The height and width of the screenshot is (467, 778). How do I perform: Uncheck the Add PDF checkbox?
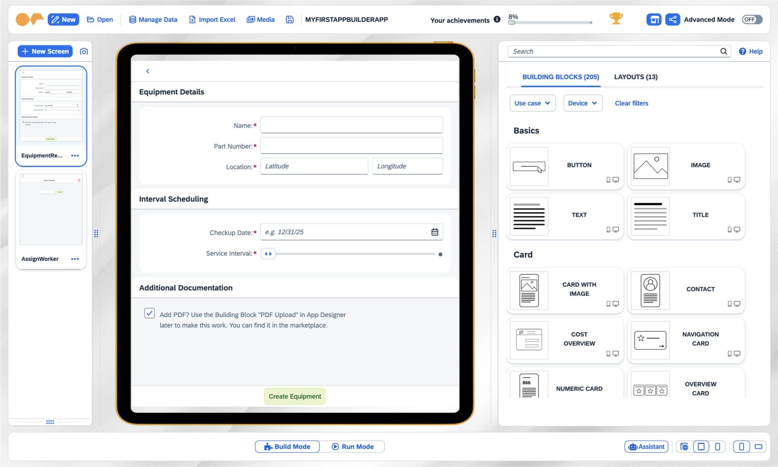[150, 313]
